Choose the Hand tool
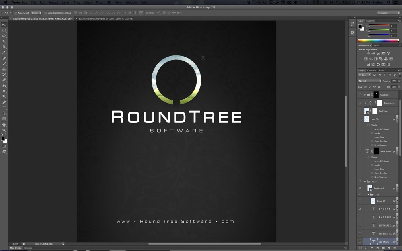The height and width of the screenshot is (251, 402). (x=4, y=125)
